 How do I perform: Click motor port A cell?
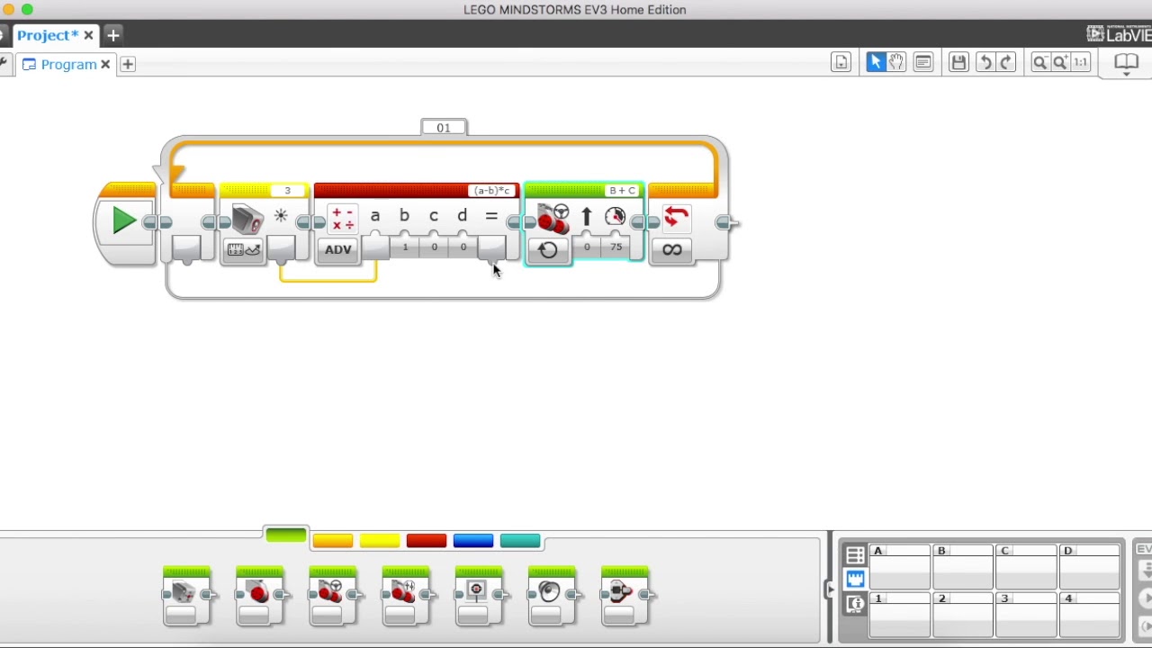click(900, 567)
